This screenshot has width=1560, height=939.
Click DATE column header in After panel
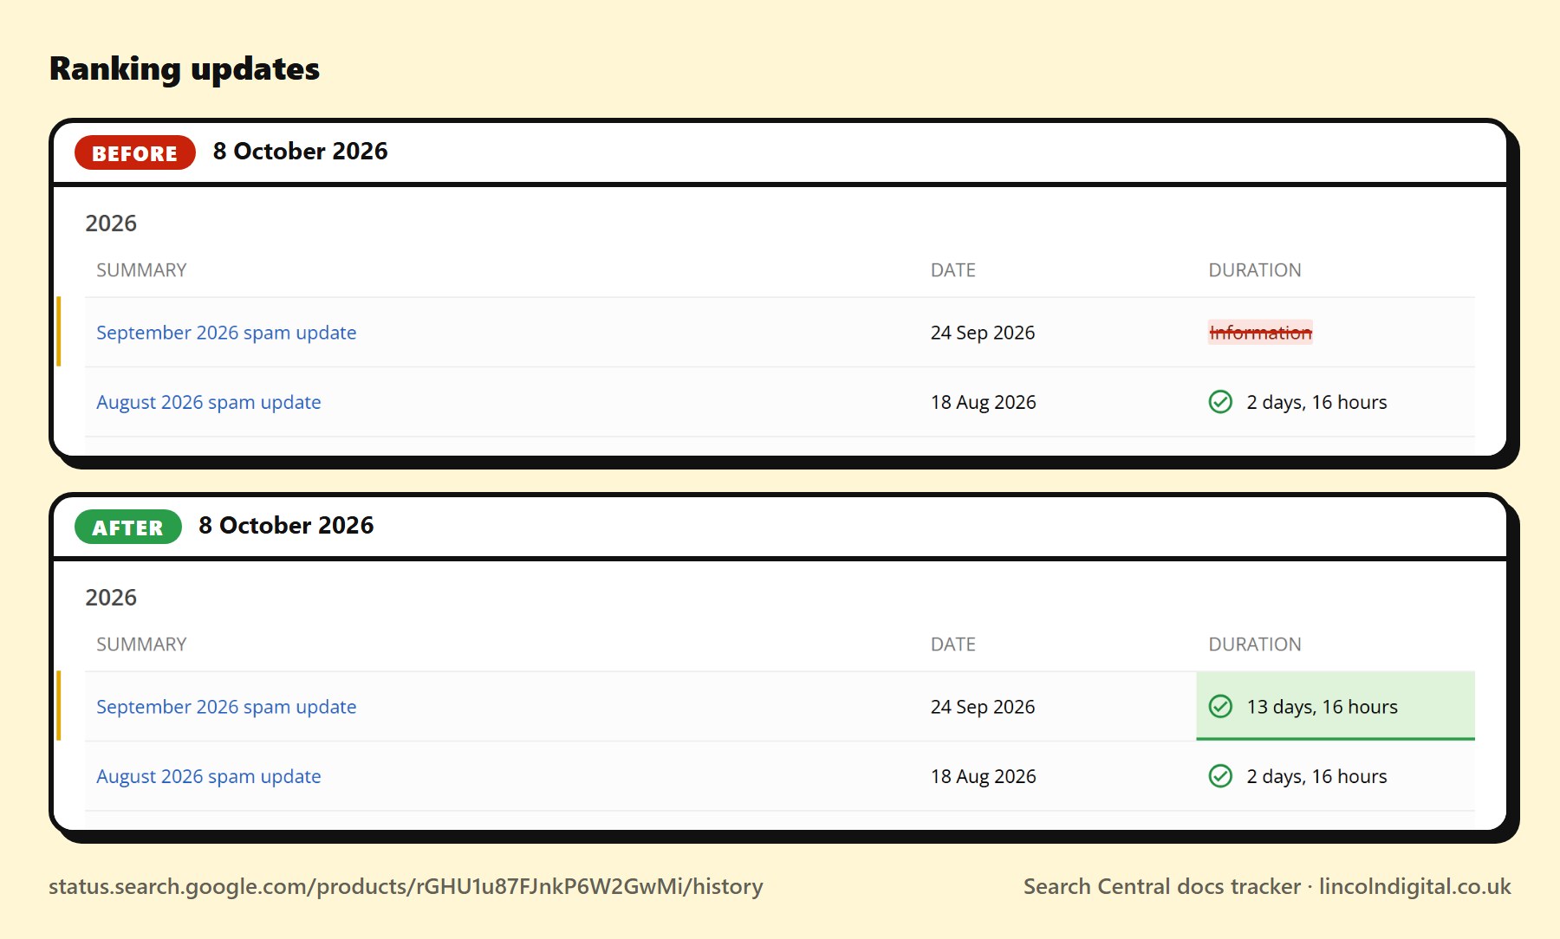tap(953, 644)
